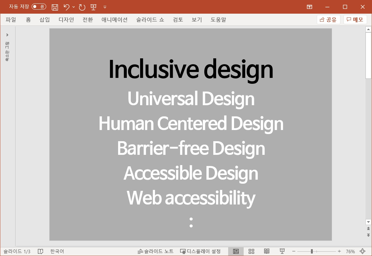Click the 공유 share button

click(x=328, y=20)
